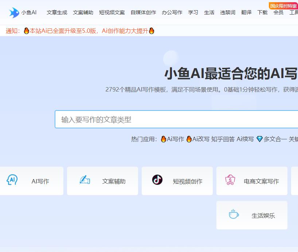Screen dimensions: 298x252
Task: Click the diamond icon before 多文合一
Action: coord(259,139)
